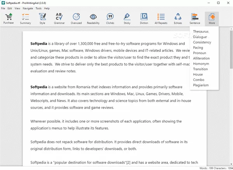Screen dimensions: 233x170
Task: Click the phrase "Softpedia does not repack software"
Action: click(59, 142)
